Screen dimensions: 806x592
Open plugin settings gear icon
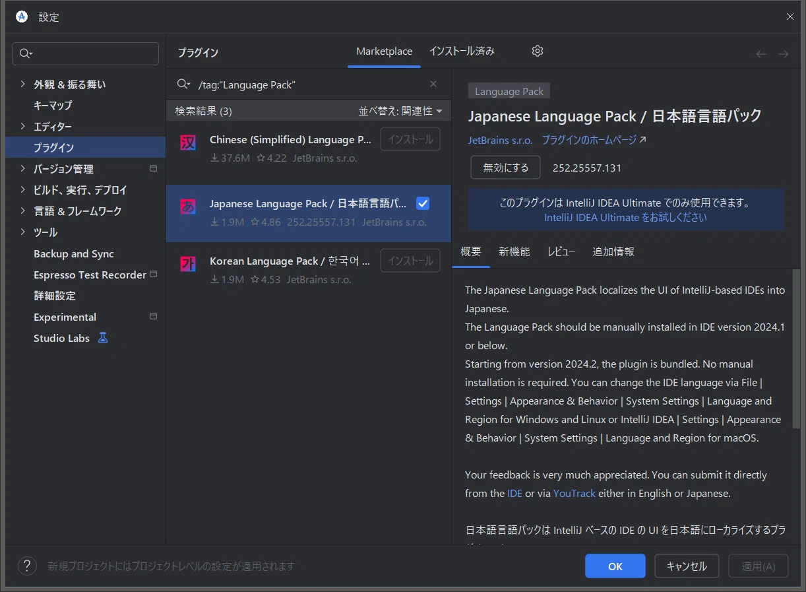pyautogui.click(x=538, y=51)
